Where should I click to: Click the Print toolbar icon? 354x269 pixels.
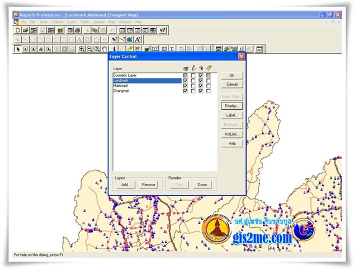coord(77,30)
